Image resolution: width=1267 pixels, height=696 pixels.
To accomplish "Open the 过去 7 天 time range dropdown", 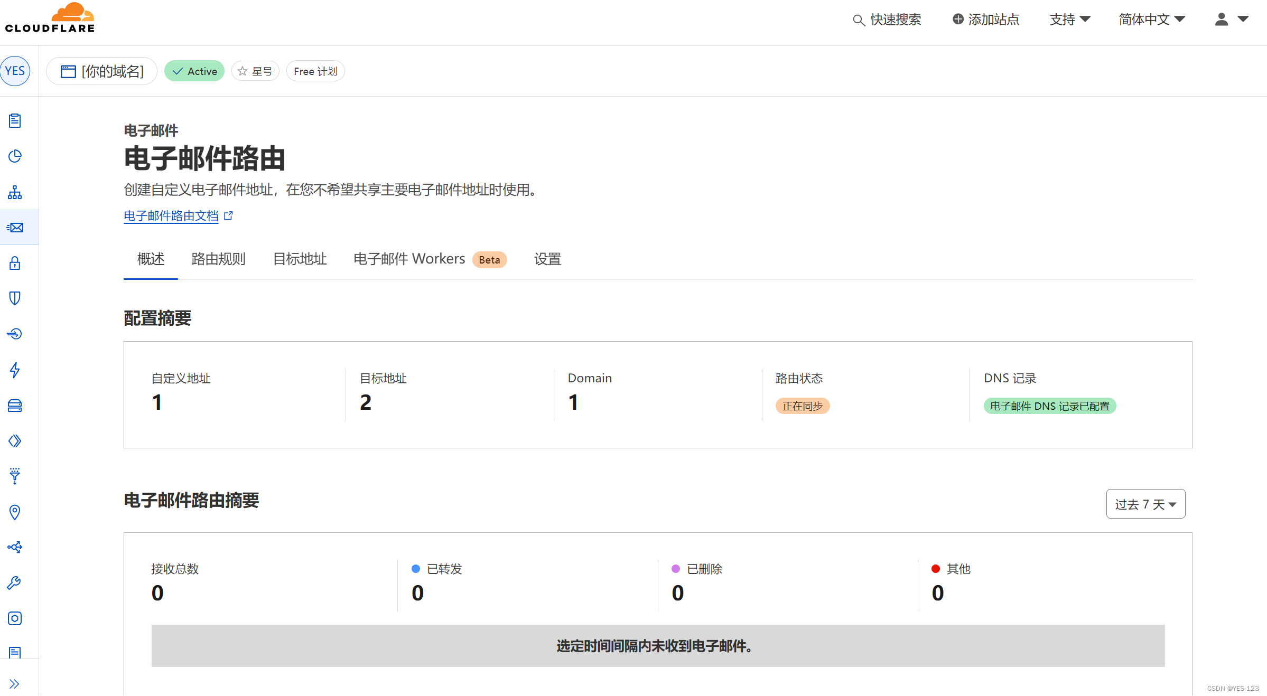I will coord(1145,504).
